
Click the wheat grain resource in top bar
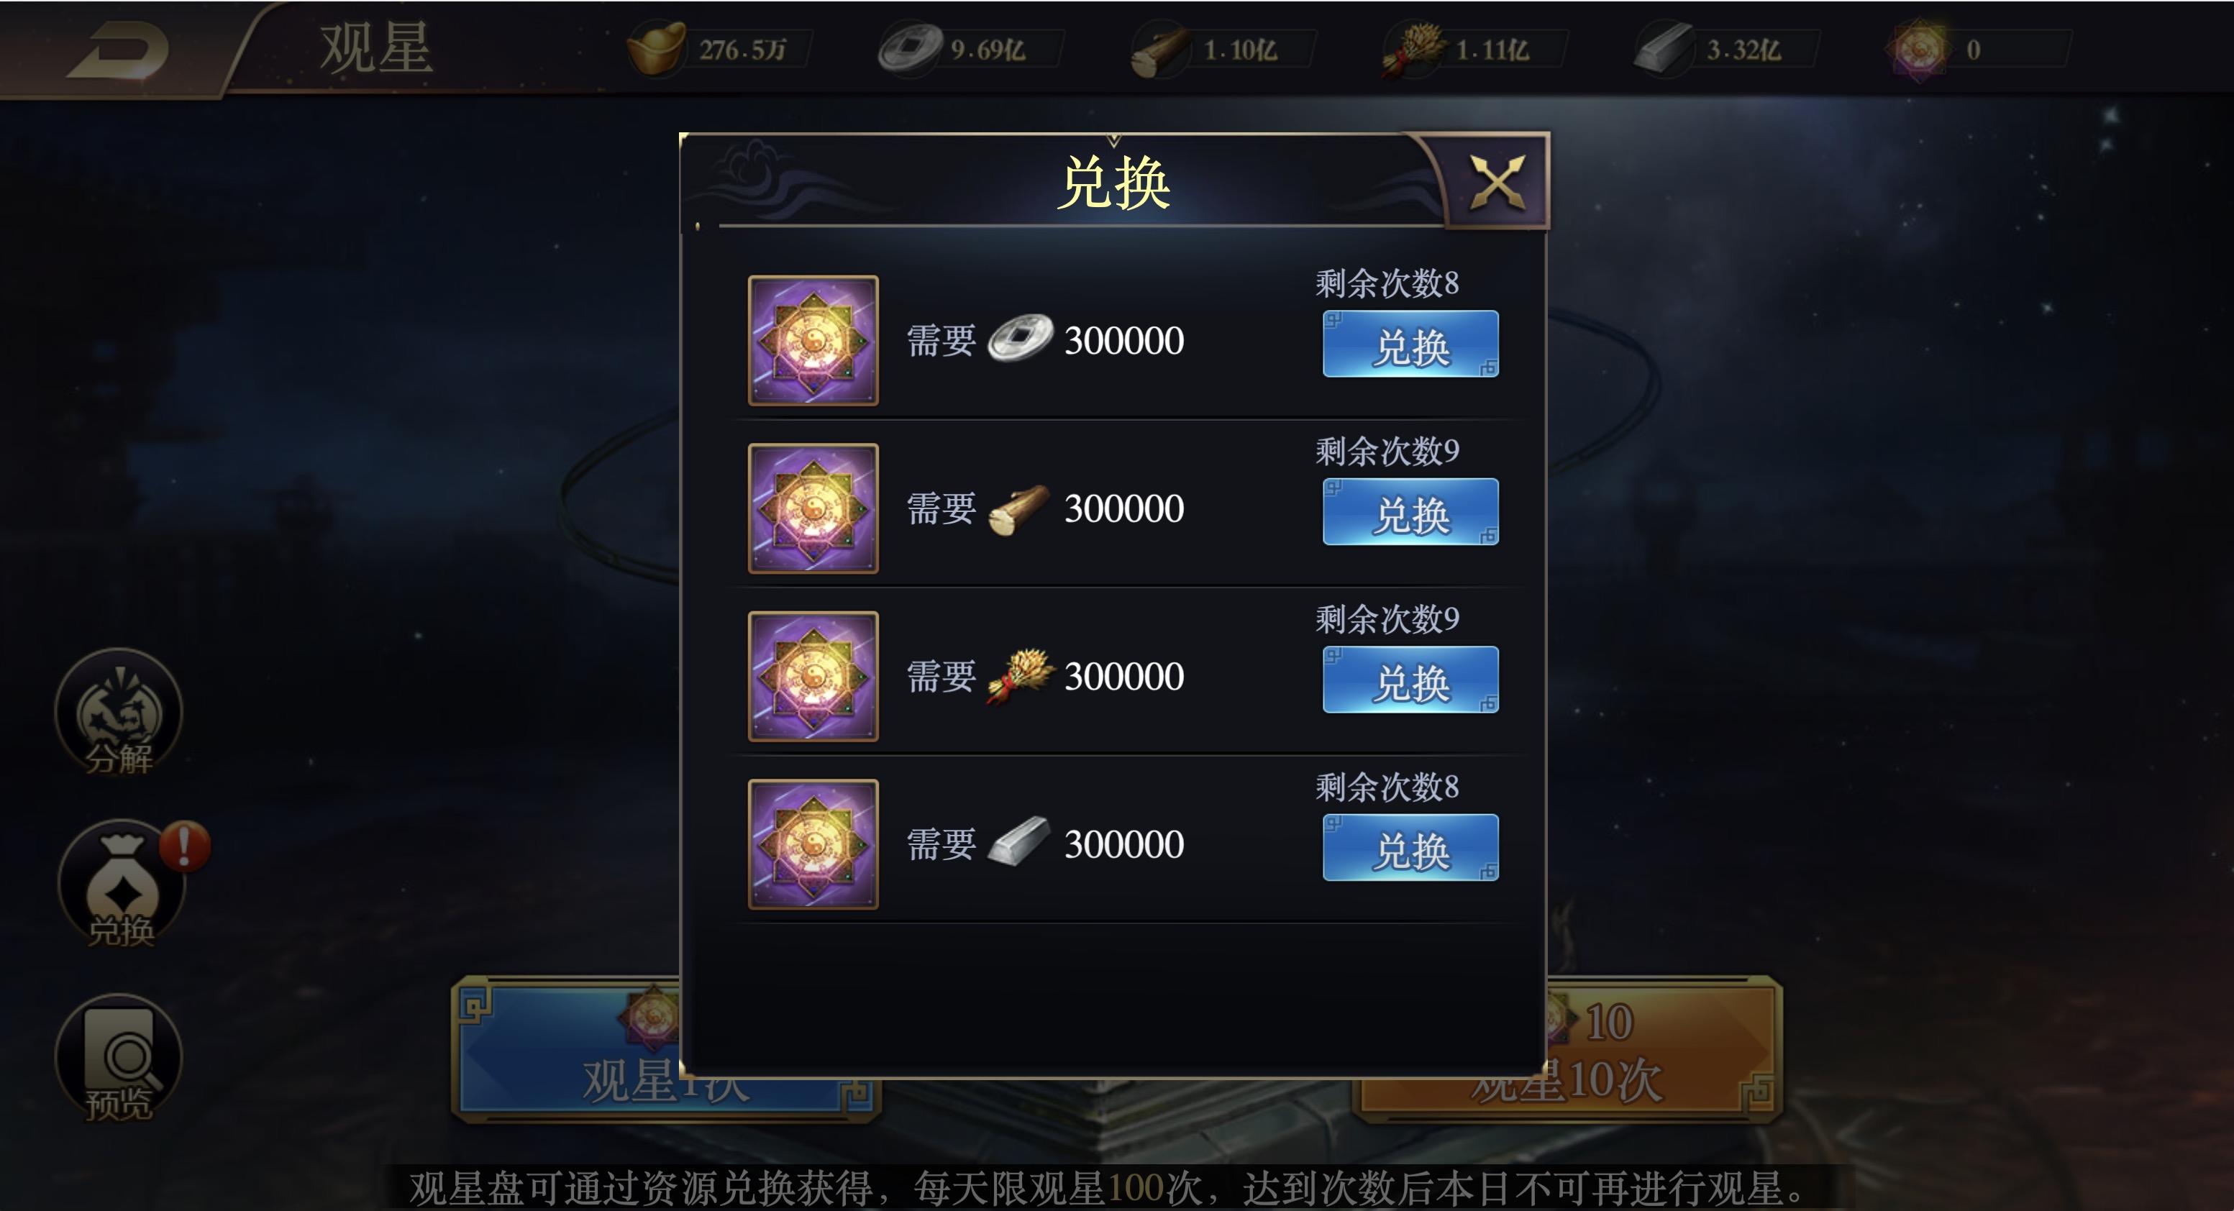pos(1411,49)
